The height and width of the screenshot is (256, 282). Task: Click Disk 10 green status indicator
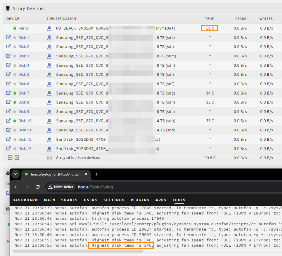tap(15, 121)
